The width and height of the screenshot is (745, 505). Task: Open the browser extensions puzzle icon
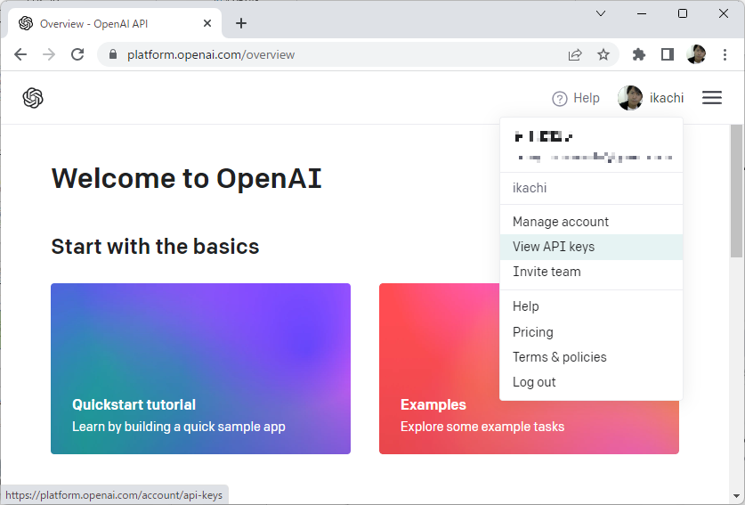coord(638,54)
